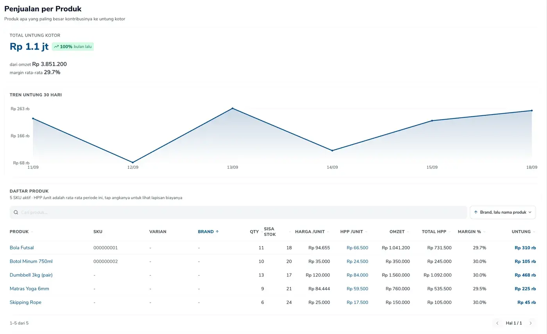
Task: Open the Dumbbell 3kg (pair) product
Action: click(31, 275)
